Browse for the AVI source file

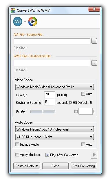(94, 41)
